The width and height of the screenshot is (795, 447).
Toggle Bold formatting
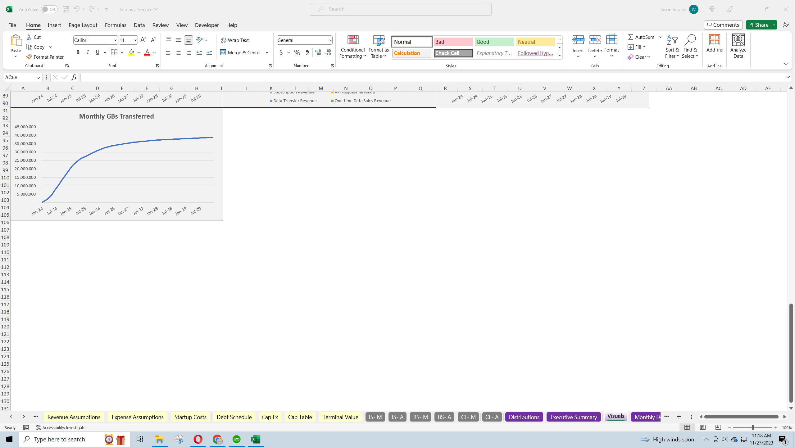pyautogui.click(x=78, y=52)
